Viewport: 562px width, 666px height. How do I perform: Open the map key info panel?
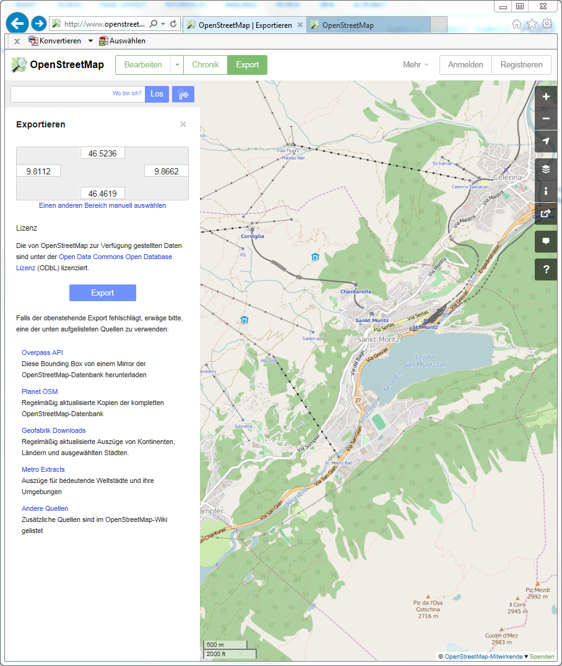coord(545,191)
